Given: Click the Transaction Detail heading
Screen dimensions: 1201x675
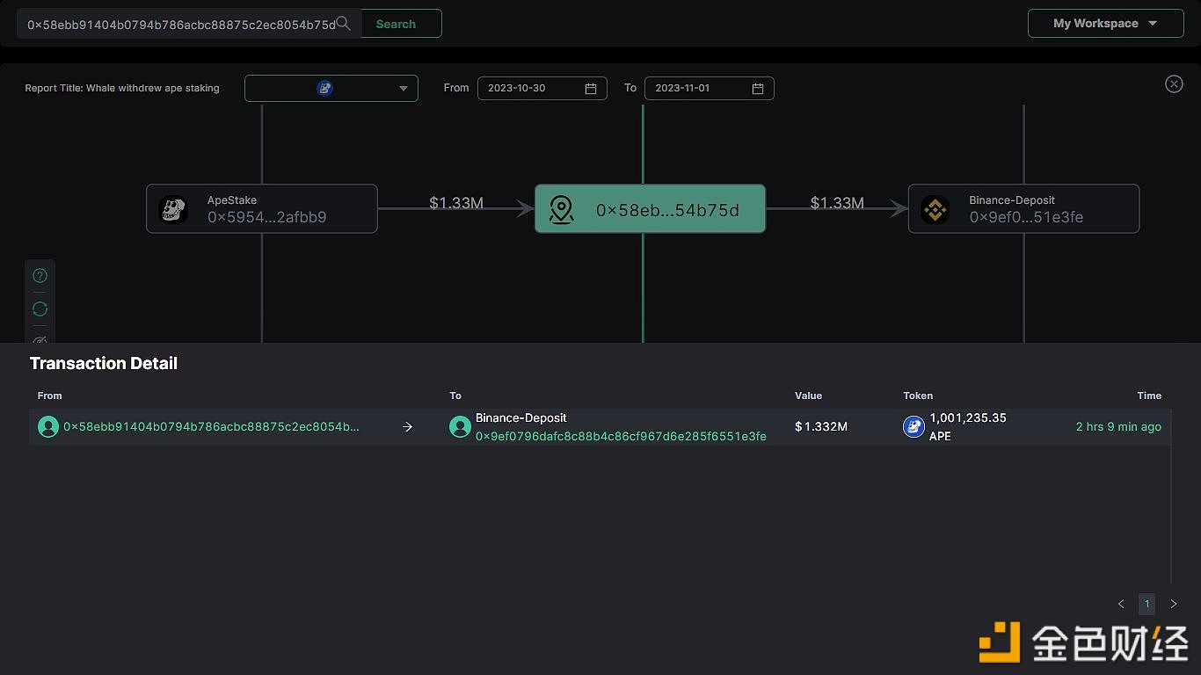Looking at the screenshot, I should tap(104, 363).
